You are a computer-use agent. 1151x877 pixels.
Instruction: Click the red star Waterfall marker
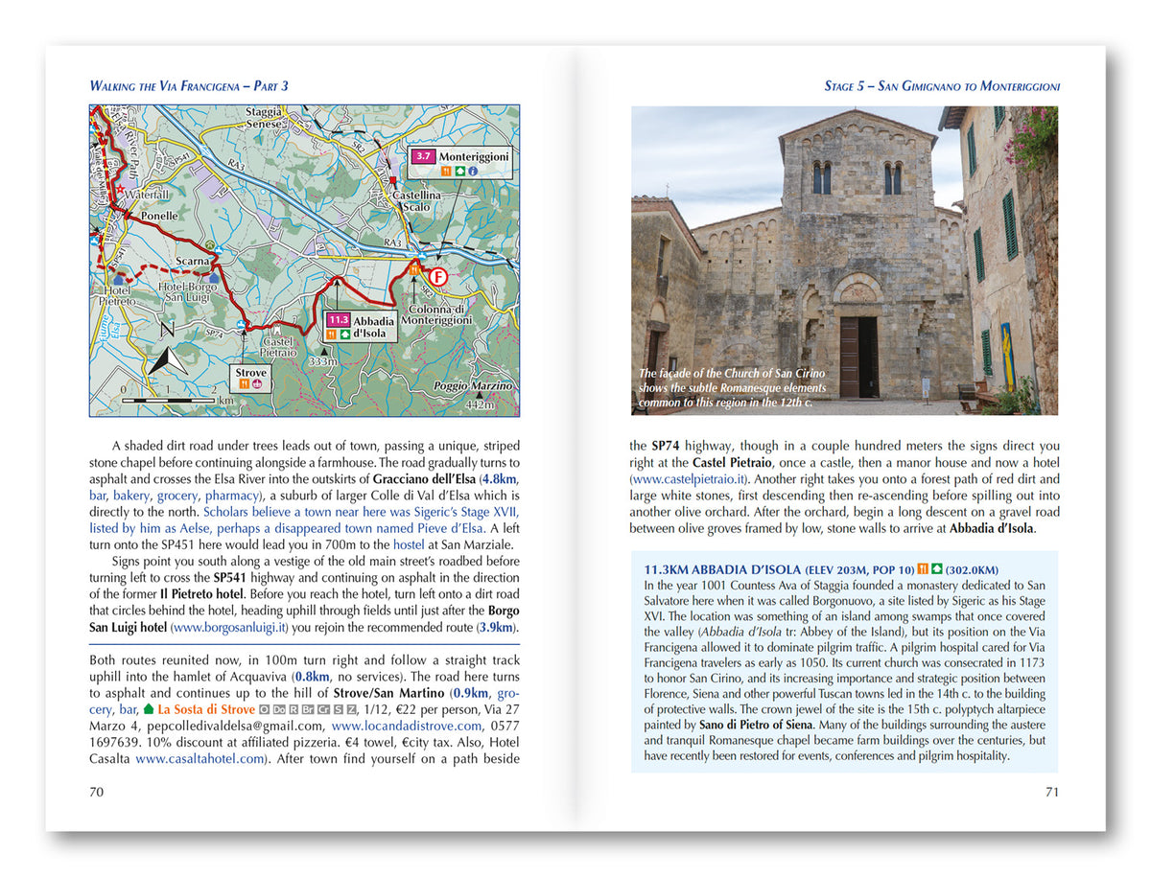[x=120, y=190]
